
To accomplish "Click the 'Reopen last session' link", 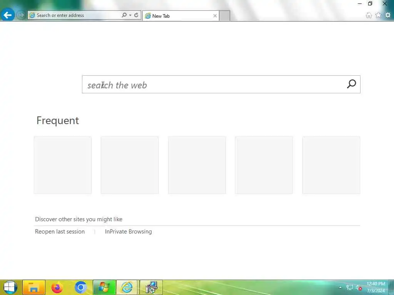I will tap(60, 232).
